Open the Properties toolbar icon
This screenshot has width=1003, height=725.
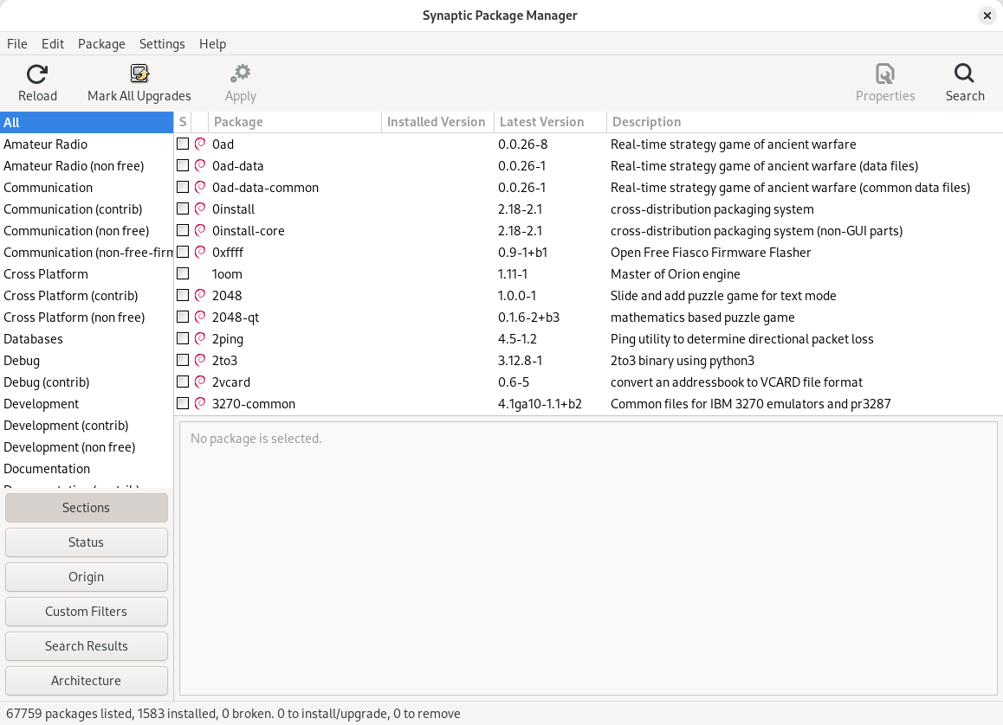(x=885, y=74)
